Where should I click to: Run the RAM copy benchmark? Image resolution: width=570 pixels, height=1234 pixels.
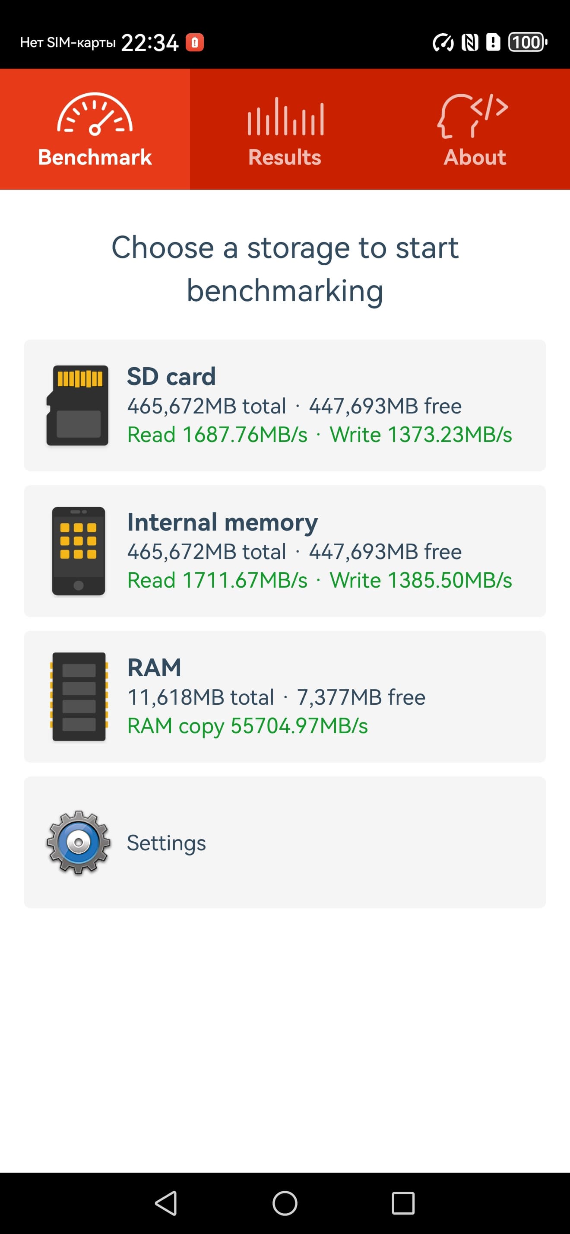tap(247, 726)
